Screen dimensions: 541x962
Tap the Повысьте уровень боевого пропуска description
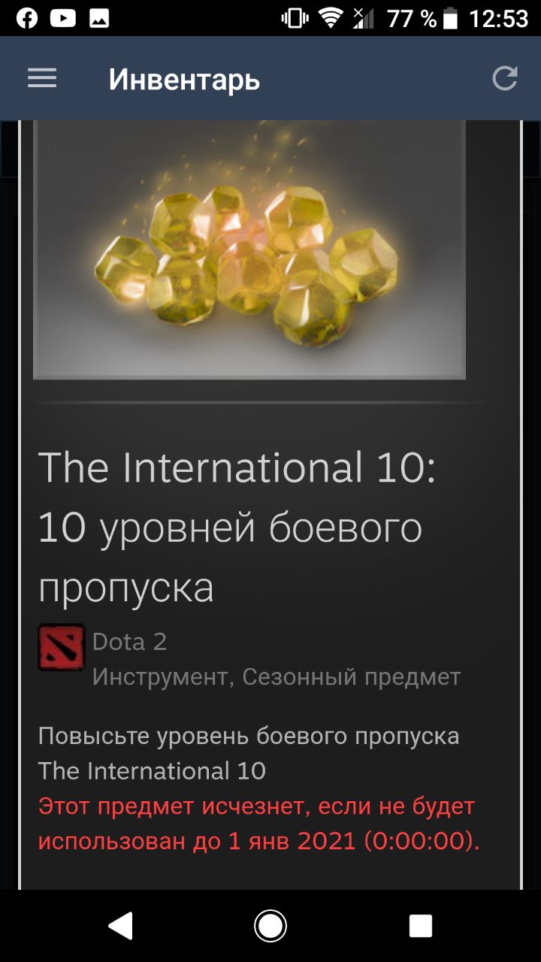tap(249, 753)
